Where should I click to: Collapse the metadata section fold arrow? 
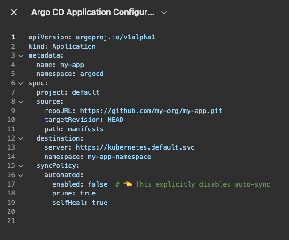pyautogui.click(x=20, y=56)
